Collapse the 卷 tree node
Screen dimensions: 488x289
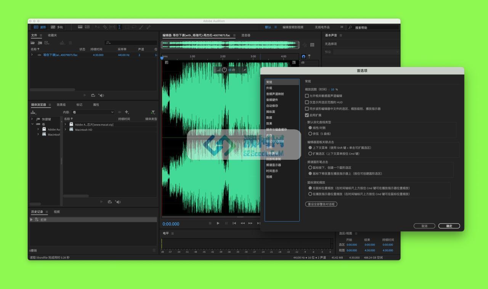coord(32,124)
